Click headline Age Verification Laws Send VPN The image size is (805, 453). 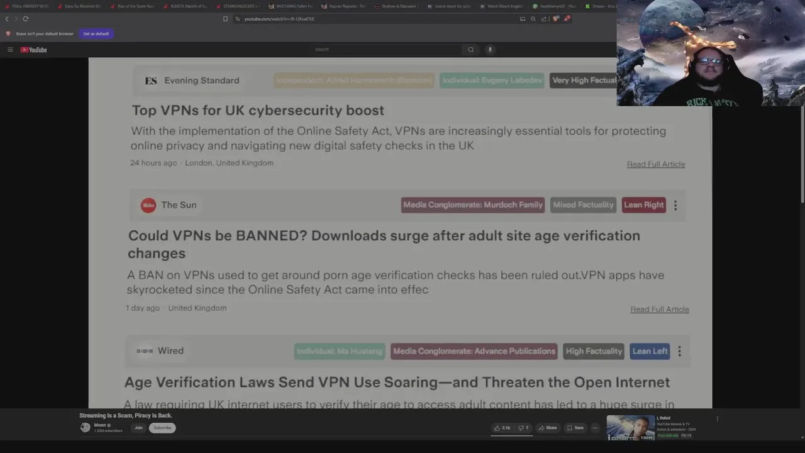[397, 383]
